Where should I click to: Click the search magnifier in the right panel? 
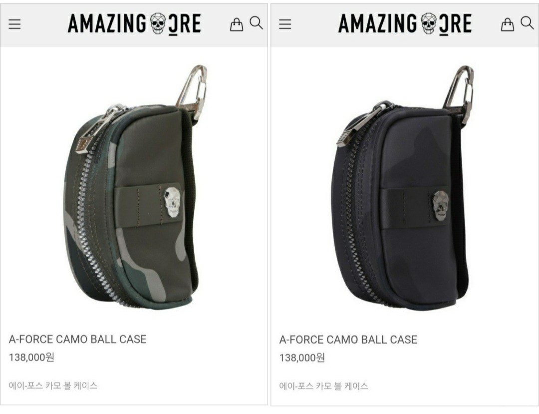point(527,23)
